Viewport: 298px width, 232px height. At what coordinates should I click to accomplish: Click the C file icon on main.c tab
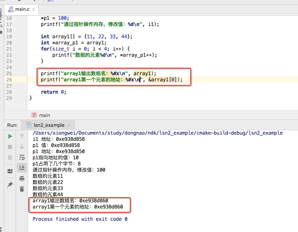tap(11, 9)
